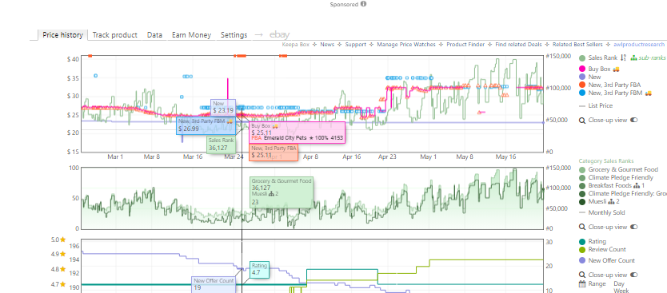
Task: Click magnifier icon beside first Close-up view
Action: tap(582, 121)
